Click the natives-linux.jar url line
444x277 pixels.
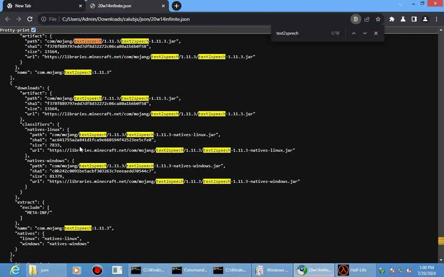tap(162, 150)
